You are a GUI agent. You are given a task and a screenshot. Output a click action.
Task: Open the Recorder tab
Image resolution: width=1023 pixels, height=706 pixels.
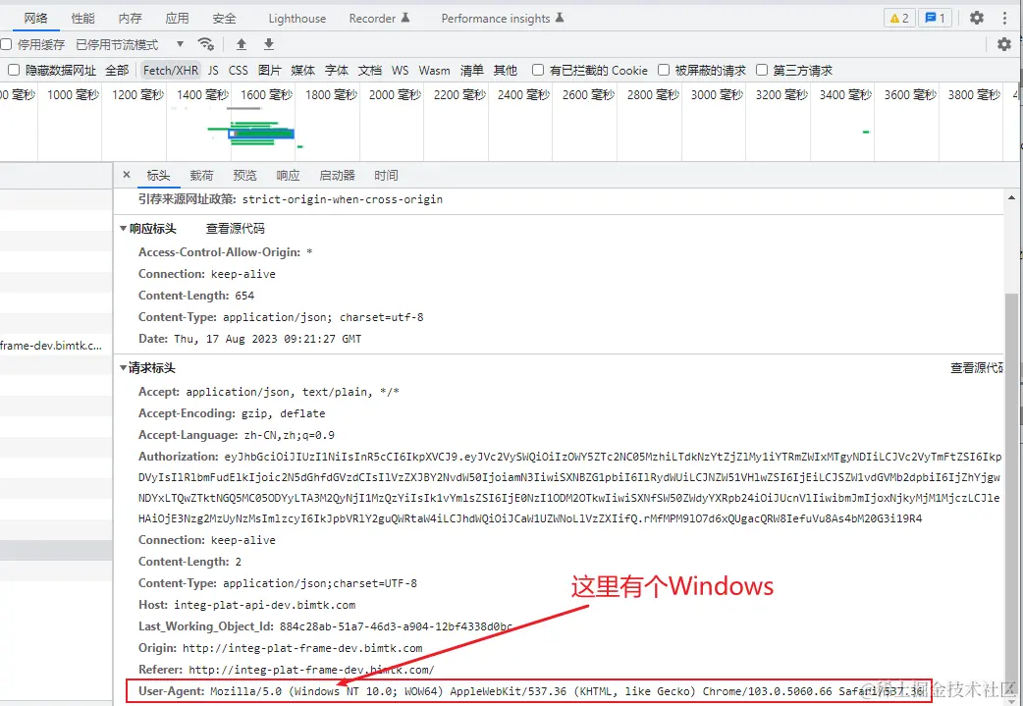[379, 19]
